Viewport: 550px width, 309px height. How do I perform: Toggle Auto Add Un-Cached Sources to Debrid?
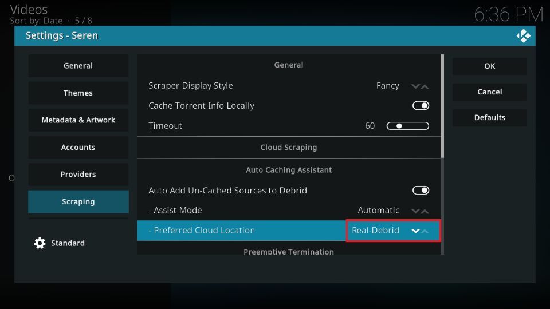pyautogui.click(x=421, y=190)
